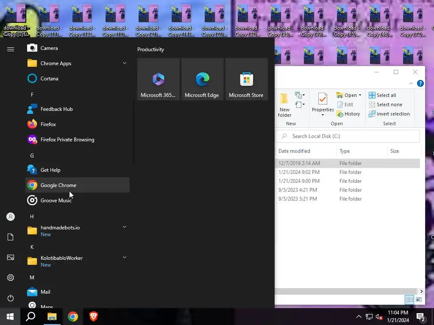
Task: Open the Easy access dropdown
Action: 300,105
